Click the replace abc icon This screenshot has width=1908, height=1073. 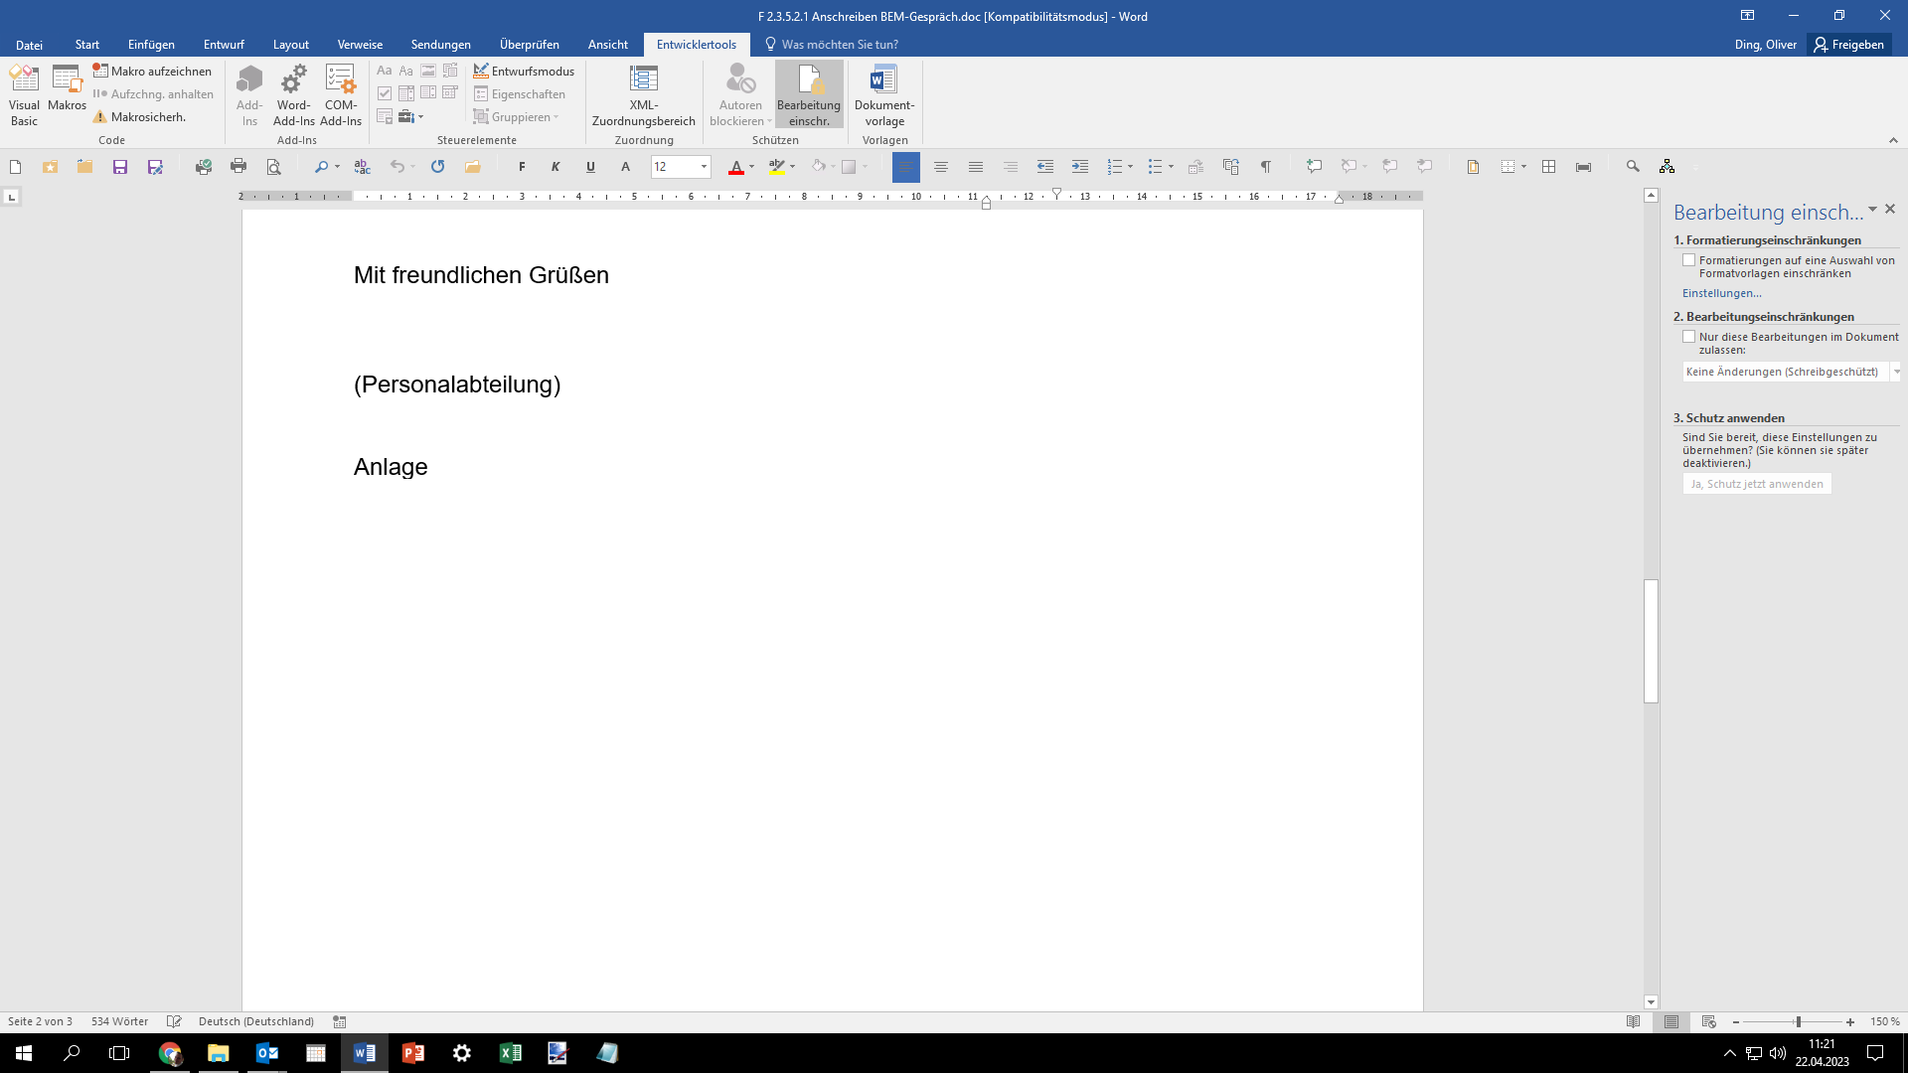point(362,167)
